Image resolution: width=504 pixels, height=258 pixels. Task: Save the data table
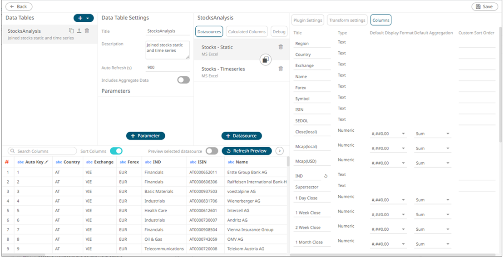(484, 7)
